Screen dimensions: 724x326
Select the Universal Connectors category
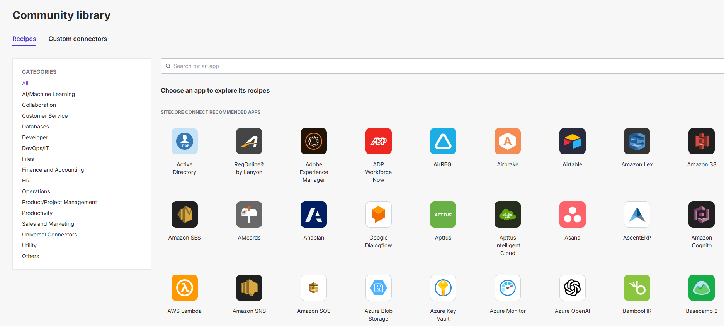49,235
